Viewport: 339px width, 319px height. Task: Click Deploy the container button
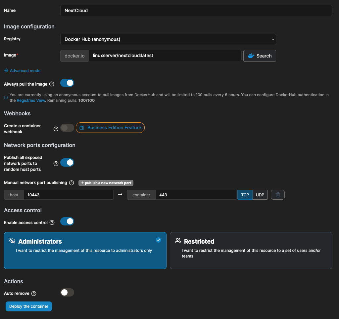pyautogui.click(x=29, y=306)
